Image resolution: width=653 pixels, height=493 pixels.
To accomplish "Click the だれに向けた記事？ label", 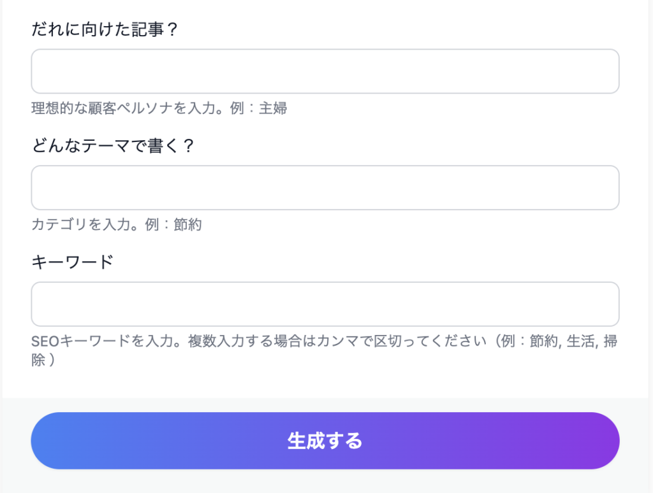I will click(x=105, y=29).
